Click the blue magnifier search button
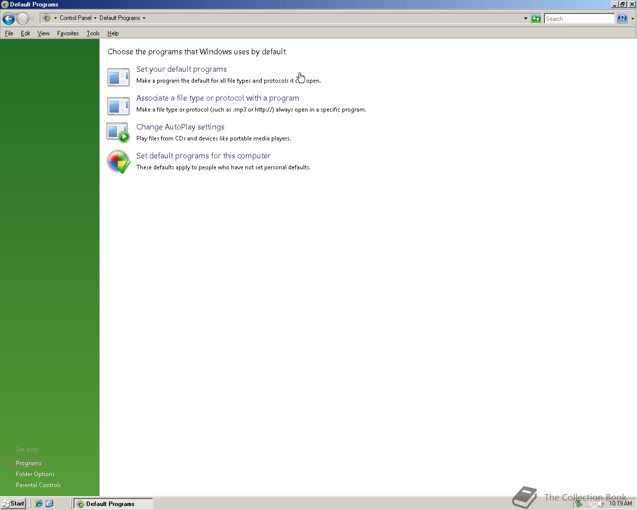 click(622, 18)
